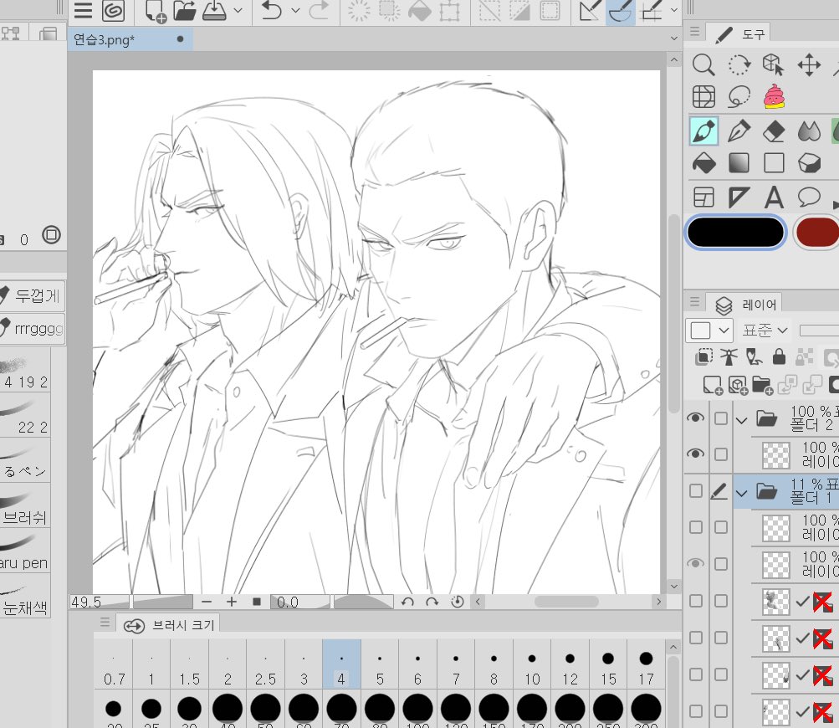
Task: Hide the layer inside 폴더 2
Action: click(x=695, y=454)
